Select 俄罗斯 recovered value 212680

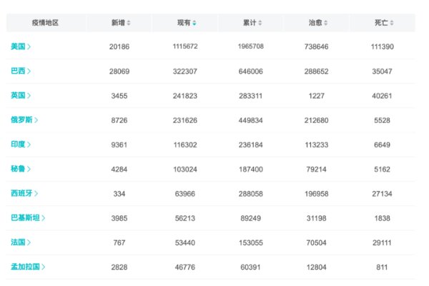coord(316,120)
